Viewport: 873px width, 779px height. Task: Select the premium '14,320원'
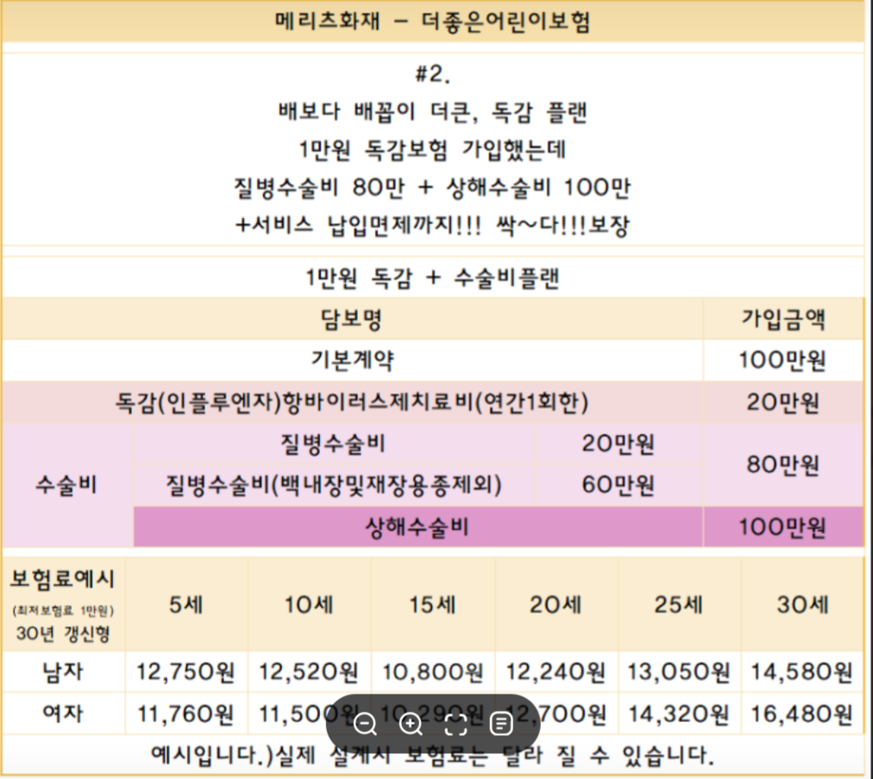[679, 713]
